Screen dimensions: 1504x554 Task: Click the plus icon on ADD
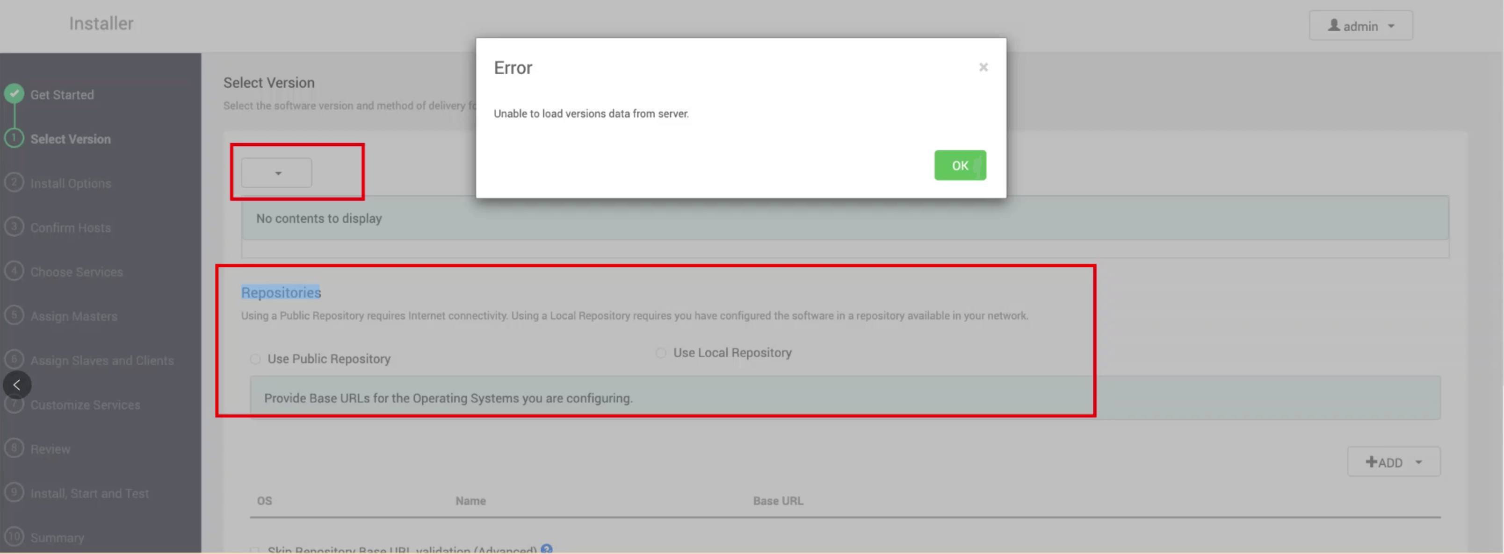pyautogui.click(x=1371, y=462)
